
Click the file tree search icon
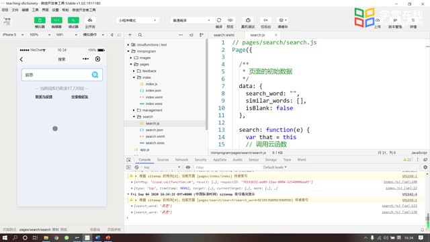[x=140, y=35]
